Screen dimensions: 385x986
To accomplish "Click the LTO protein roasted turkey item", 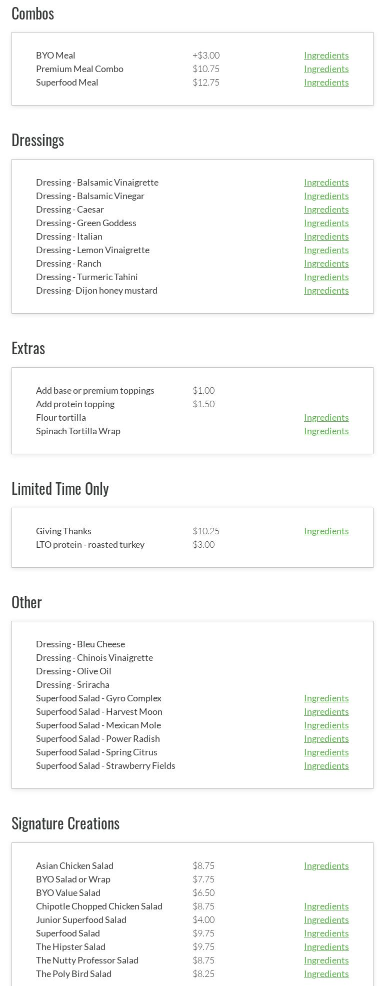I will [90, 545].
